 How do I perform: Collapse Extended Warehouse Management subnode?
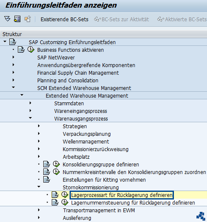tap(22, 95)
